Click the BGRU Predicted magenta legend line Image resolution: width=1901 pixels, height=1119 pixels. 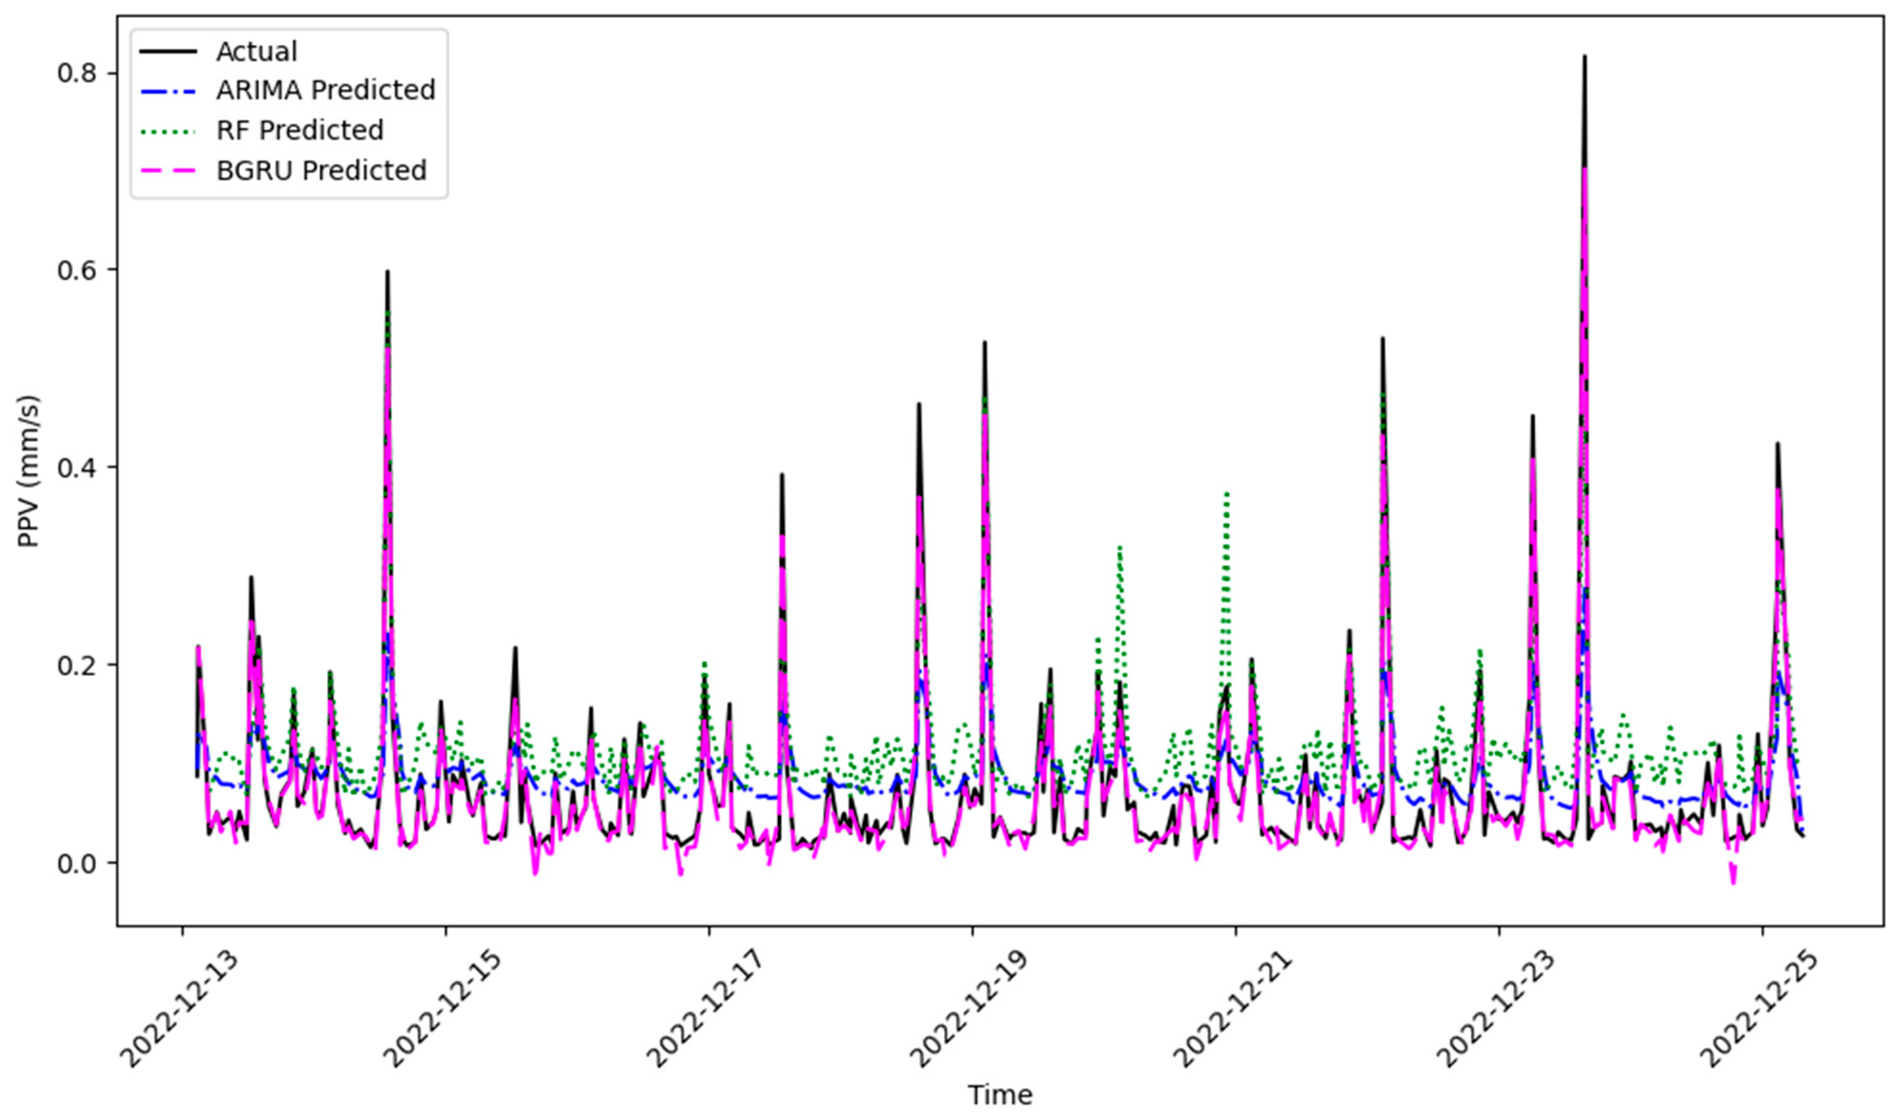click(x=167, y=170)
